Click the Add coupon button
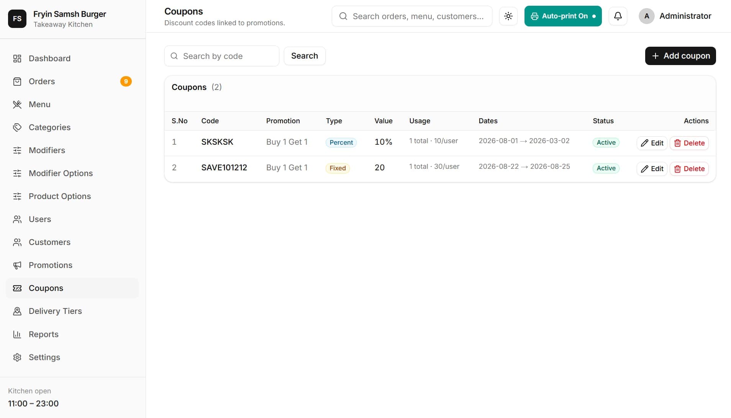The image size is (731, 418). pyautogui.click(x=680, y=56)
